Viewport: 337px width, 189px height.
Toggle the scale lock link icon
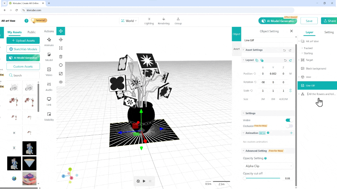click(291, 91)
